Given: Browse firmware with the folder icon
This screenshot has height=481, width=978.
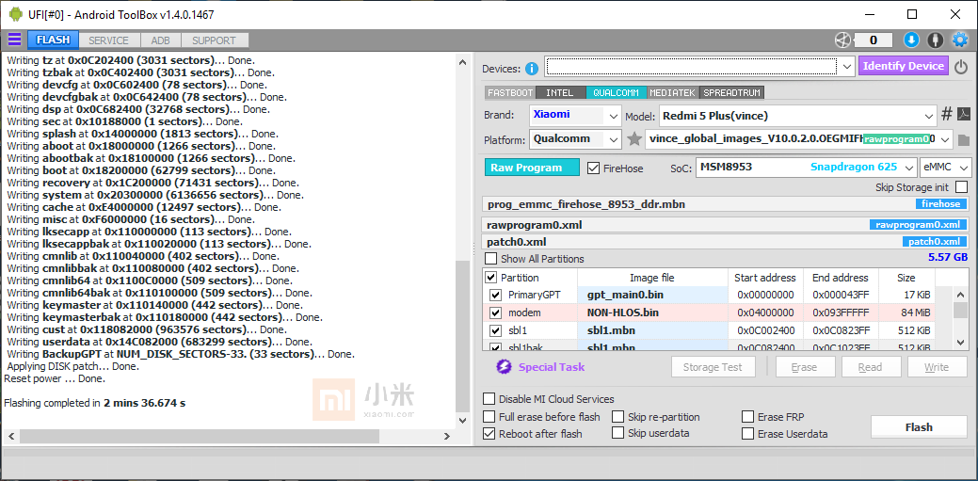Looking at the screenshot, I should (x=964, y=139).
